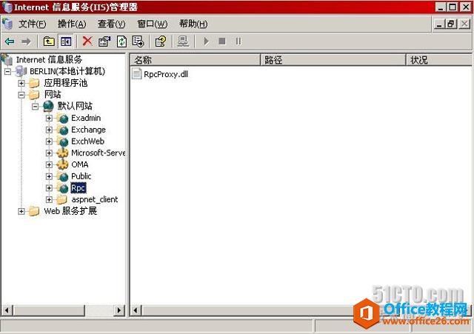Viewport: 474px width, 334px height.
Task: Expand the Web 服务扩展 node
Action: click(x=21, y=211)
